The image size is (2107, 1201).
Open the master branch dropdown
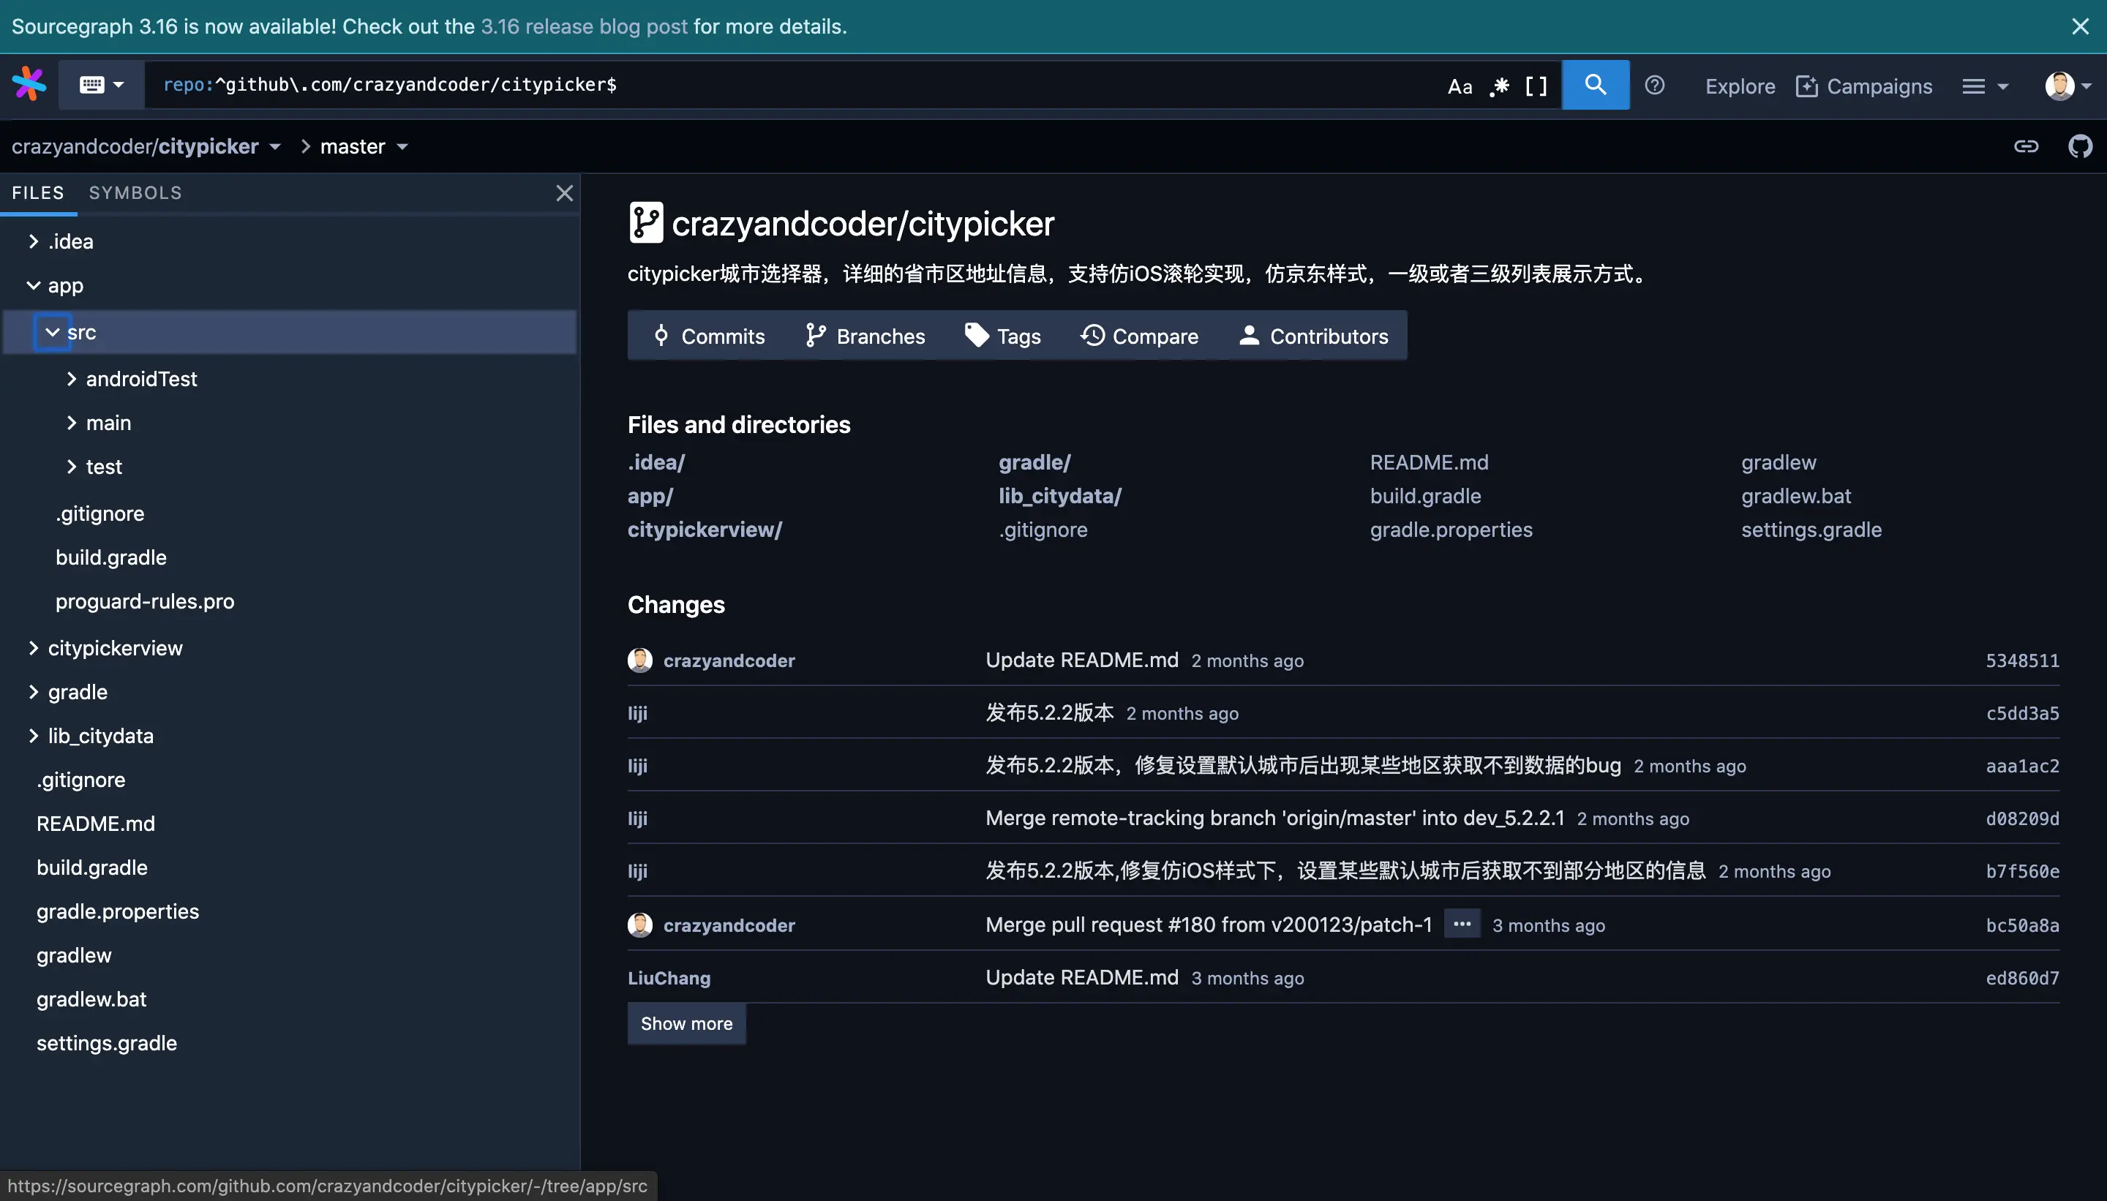coord(364,147)
